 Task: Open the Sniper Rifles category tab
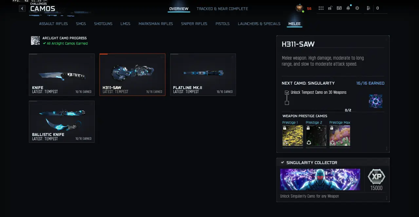[194, 24]
